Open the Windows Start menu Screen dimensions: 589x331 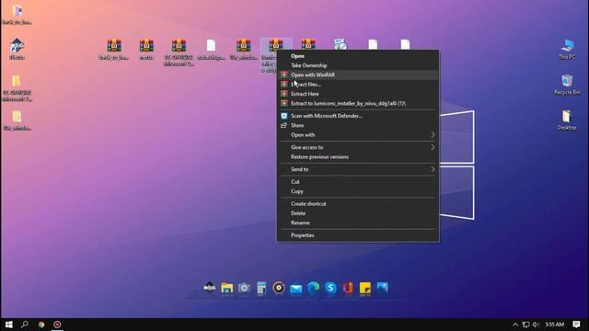tap(8, 325)
